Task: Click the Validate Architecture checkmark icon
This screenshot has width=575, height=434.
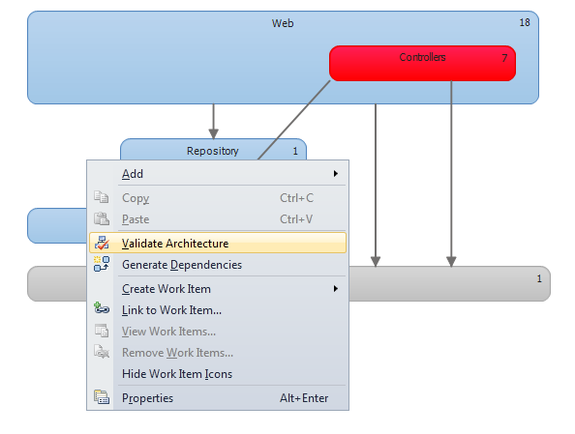Action: (102, 243)
